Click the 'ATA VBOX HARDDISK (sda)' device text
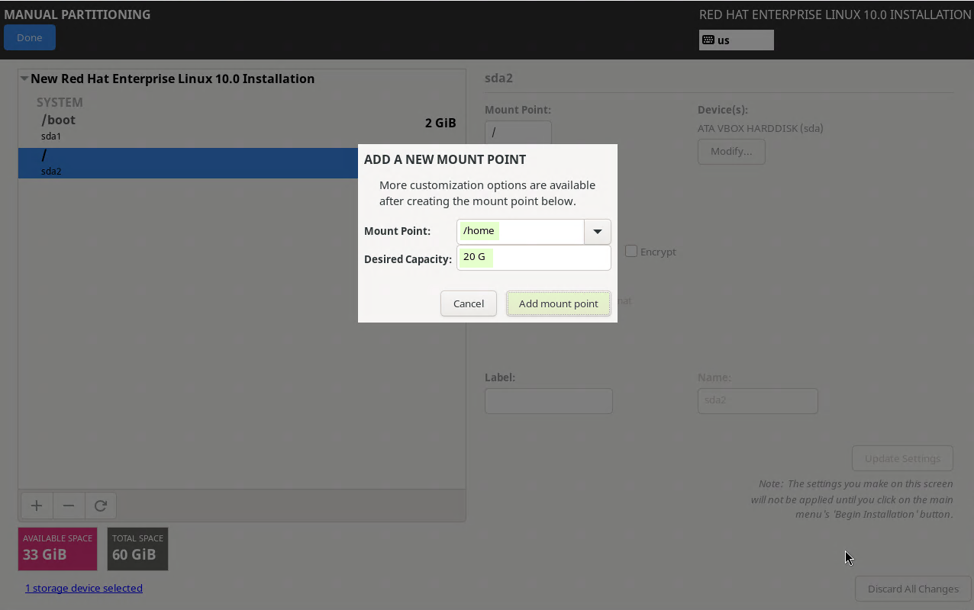This screenshot has height=610, width=974. 760,128
